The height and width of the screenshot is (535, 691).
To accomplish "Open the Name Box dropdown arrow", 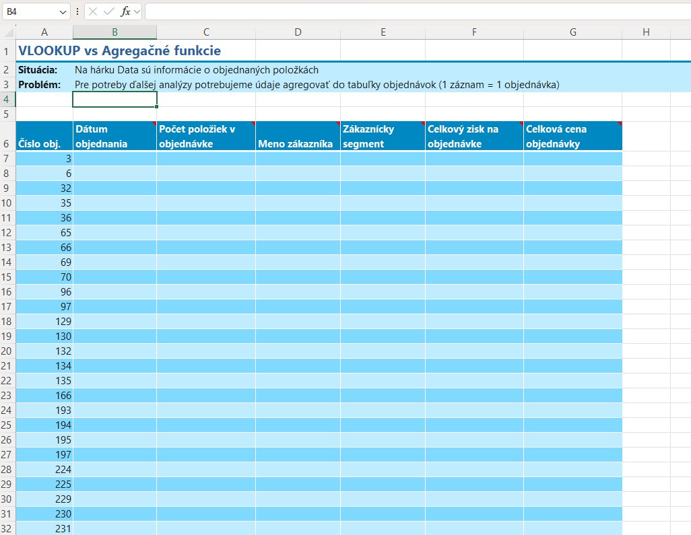I will pos(63,11).
